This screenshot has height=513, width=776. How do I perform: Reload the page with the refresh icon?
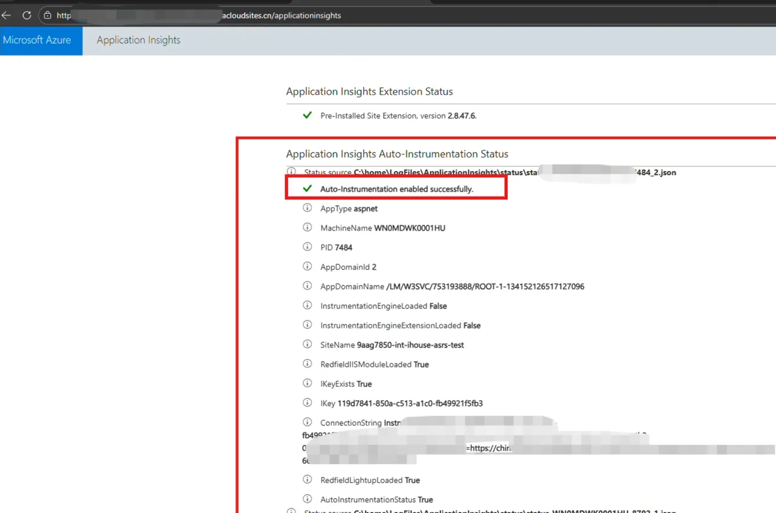pyautogui.click(x=27, y=15)
